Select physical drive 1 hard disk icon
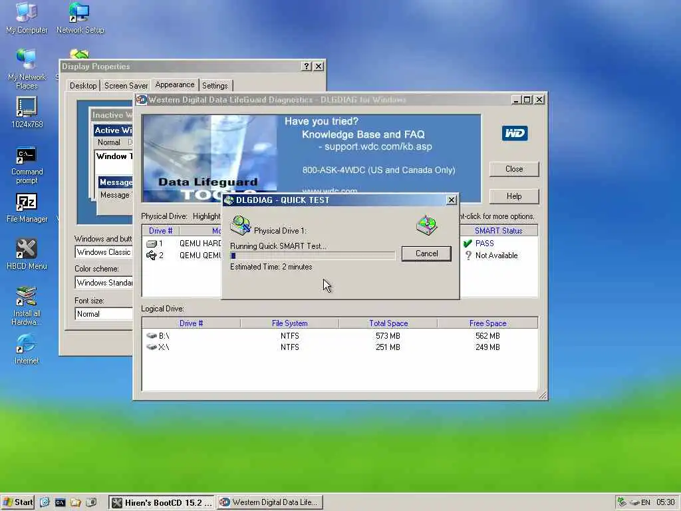Screen dimensions: 681x511 point(151,244)
